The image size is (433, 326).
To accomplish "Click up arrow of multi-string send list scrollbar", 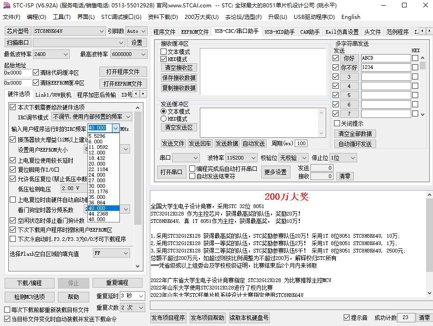I will (422, 58).
